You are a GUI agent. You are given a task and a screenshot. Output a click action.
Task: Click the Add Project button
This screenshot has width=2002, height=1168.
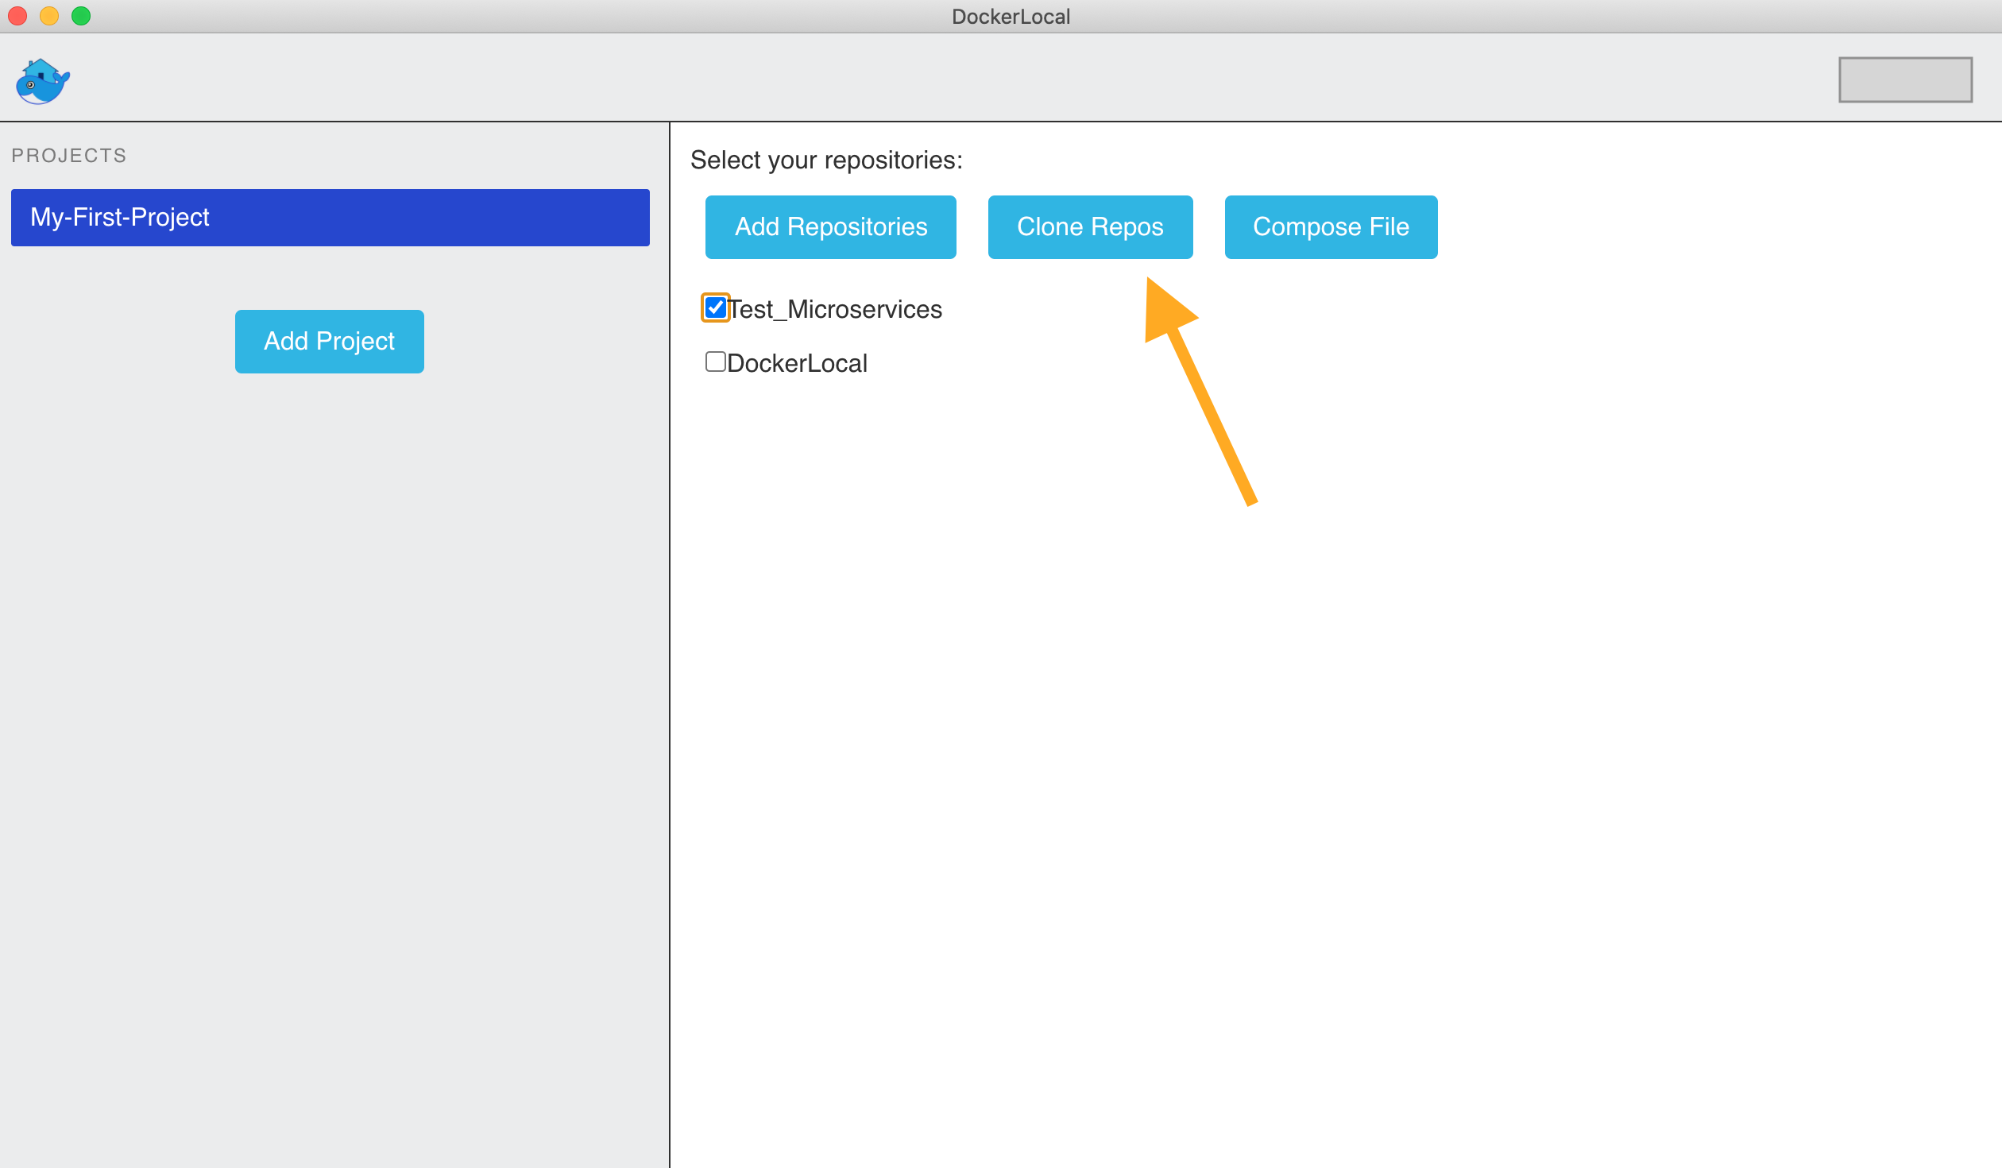pos(329,341)
